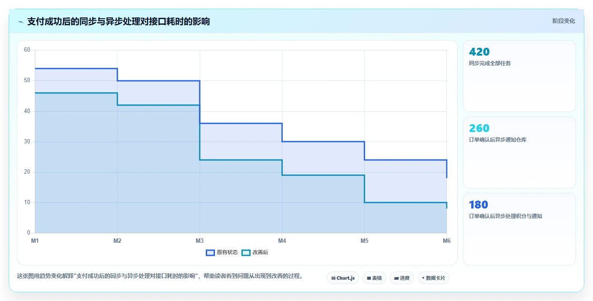Click the 数据卡片 tag
Image resolution: width=593 pixels, height=301 pixels.
[433, 278]
